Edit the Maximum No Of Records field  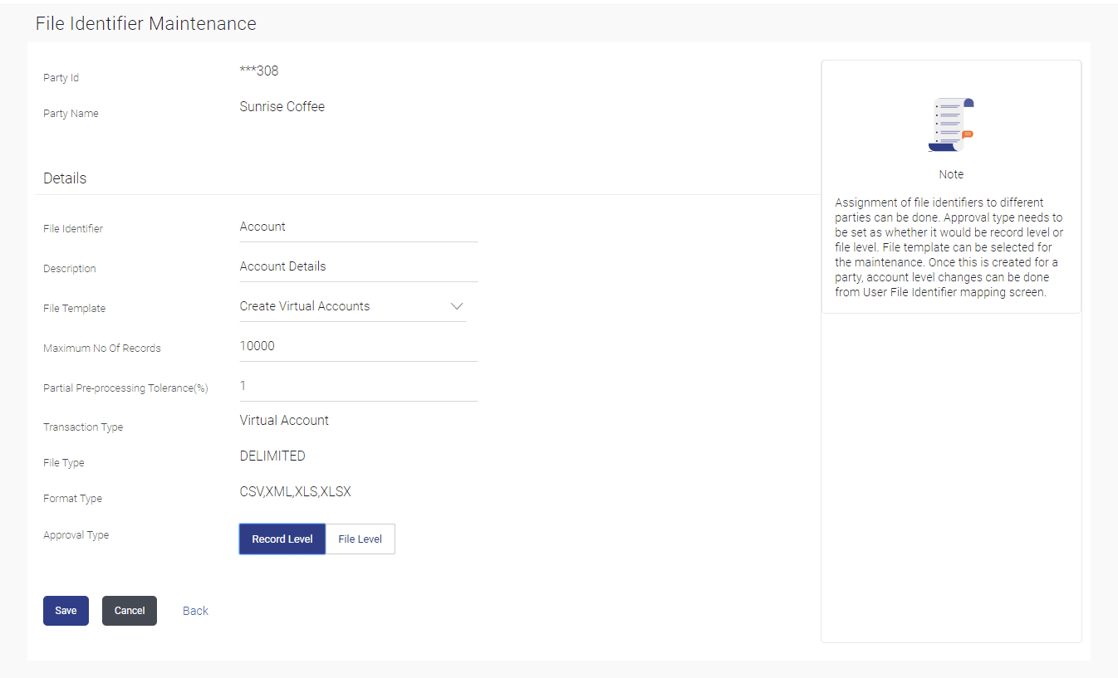[x=359, y=346]
